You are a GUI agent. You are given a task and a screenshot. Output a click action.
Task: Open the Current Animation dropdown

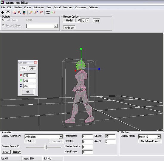[61, 137]
